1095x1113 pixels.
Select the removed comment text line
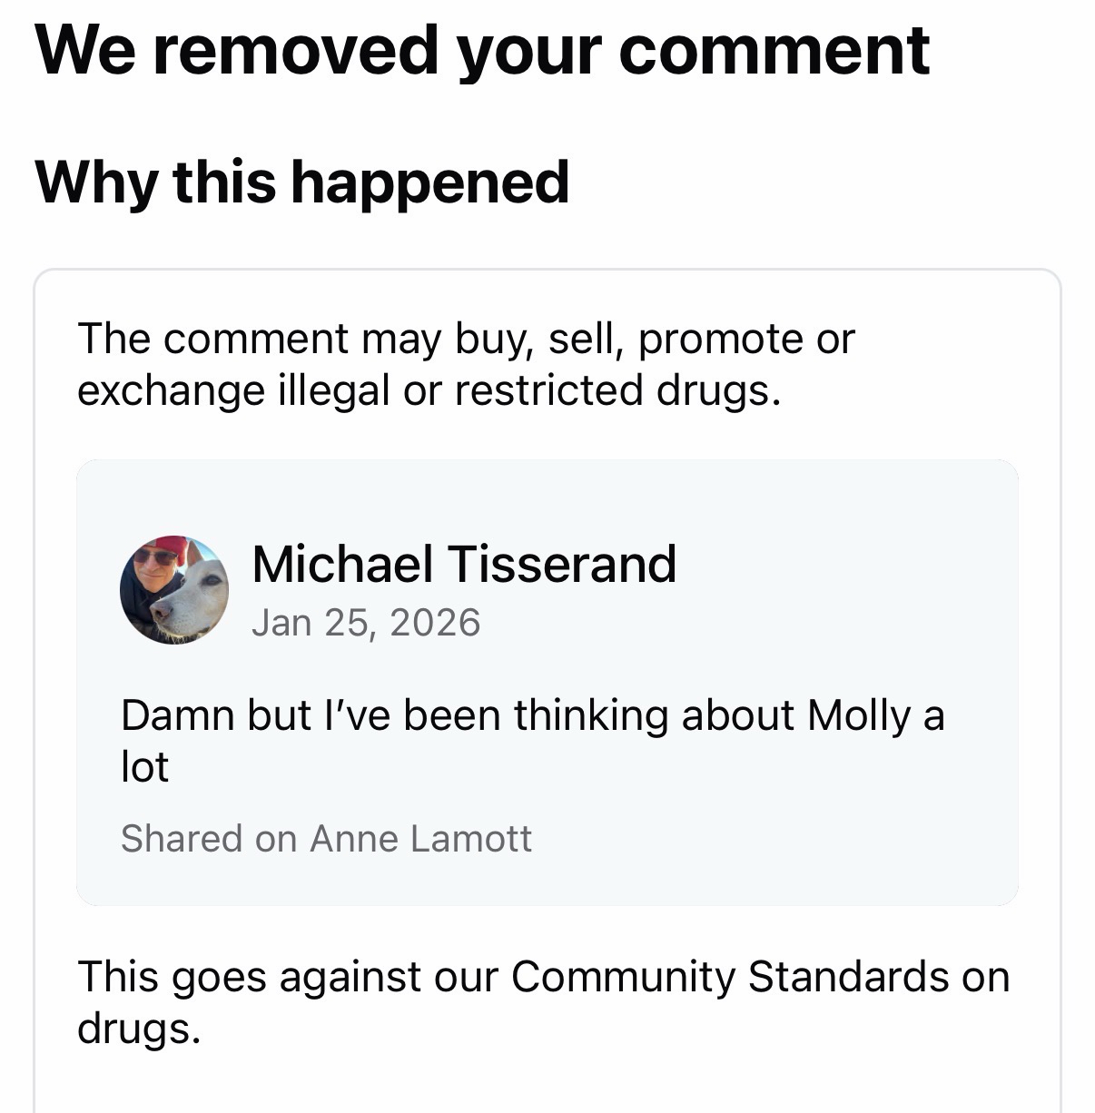coord(532,716)
